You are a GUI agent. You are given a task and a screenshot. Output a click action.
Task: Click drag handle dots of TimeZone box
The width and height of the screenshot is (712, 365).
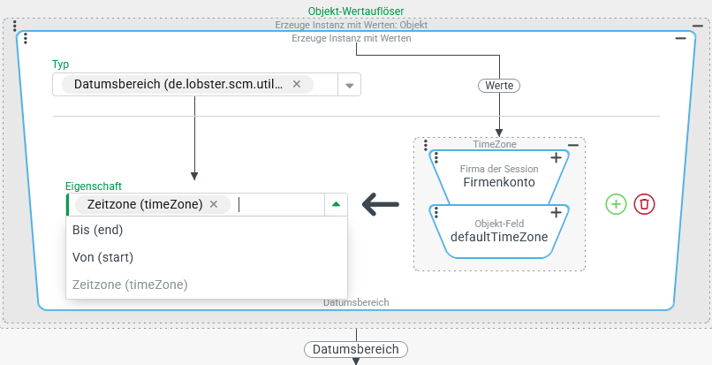(425, 145)
